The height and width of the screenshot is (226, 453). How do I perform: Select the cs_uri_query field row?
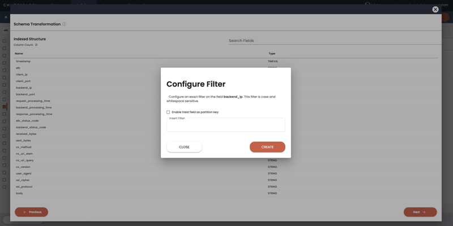25,160
